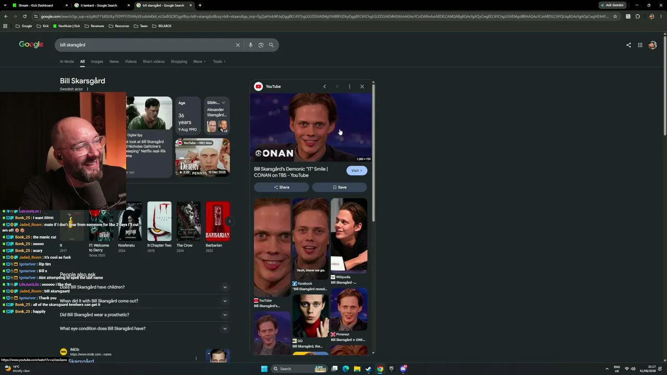The height and width of the screenshot is (375, 667).
Task: Reload the current page
Action: point(24,16)
